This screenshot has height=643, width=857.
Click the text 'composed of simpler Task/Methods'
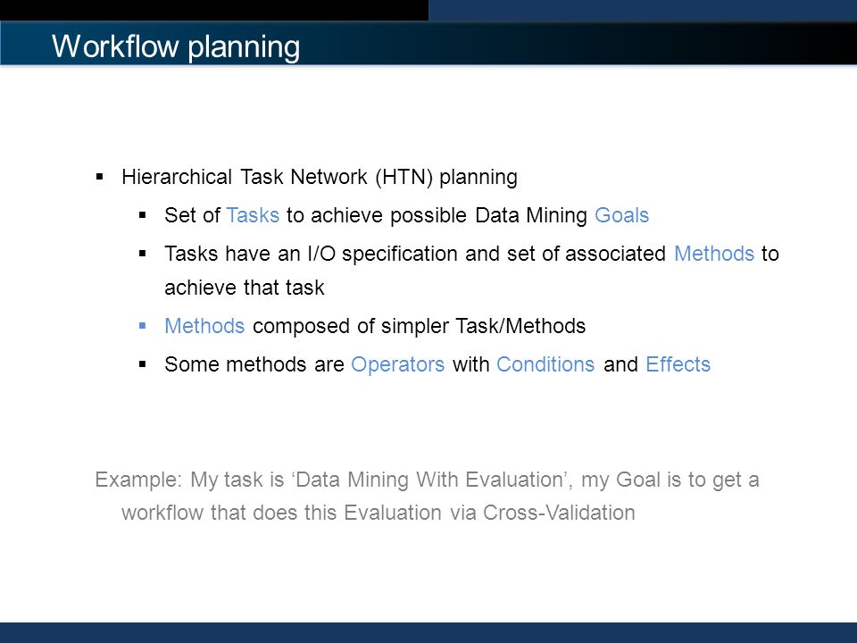419,326
